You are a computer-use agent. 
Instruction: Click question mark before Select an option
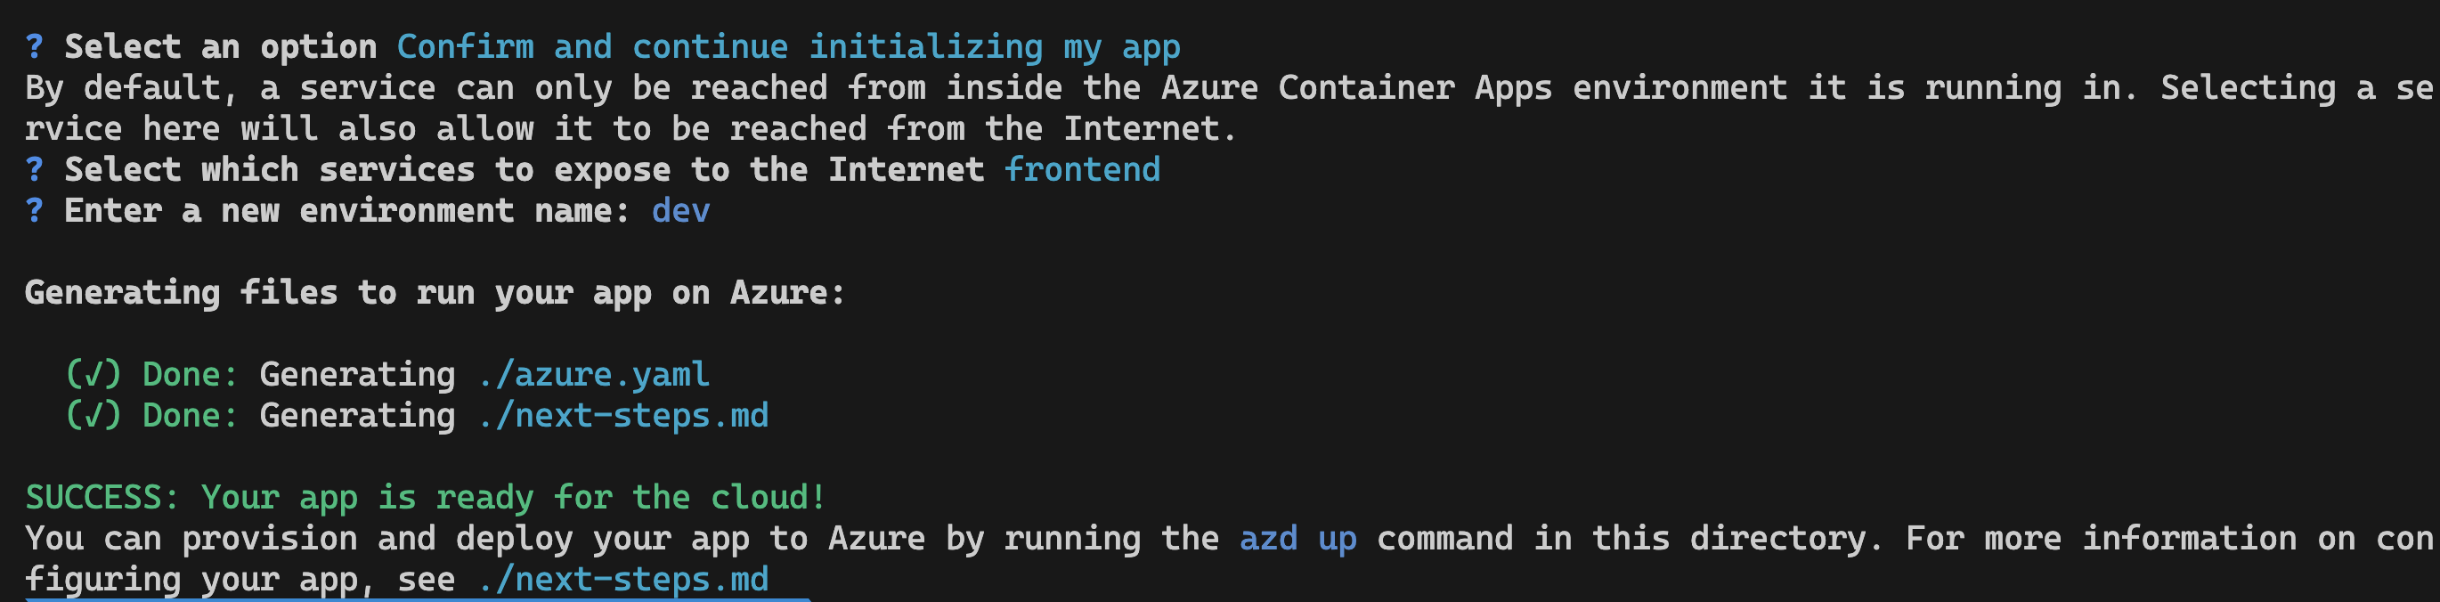[x=34, y=46]
